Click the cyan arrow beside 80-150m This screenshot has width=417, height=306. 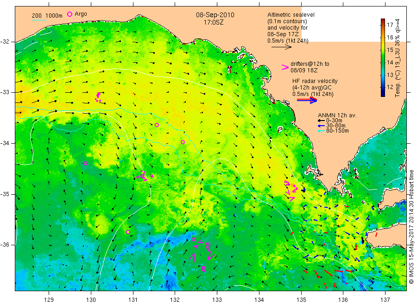(321, 131)
